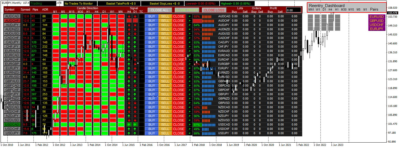Click the No Trades To Monitor status
Image resolution: width=399 pixels, height=148 pixels.
(79, 4)
